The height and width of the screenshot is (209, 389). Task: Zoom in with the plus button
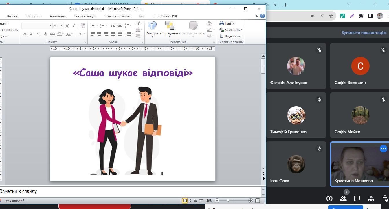[x=251, y=201]
